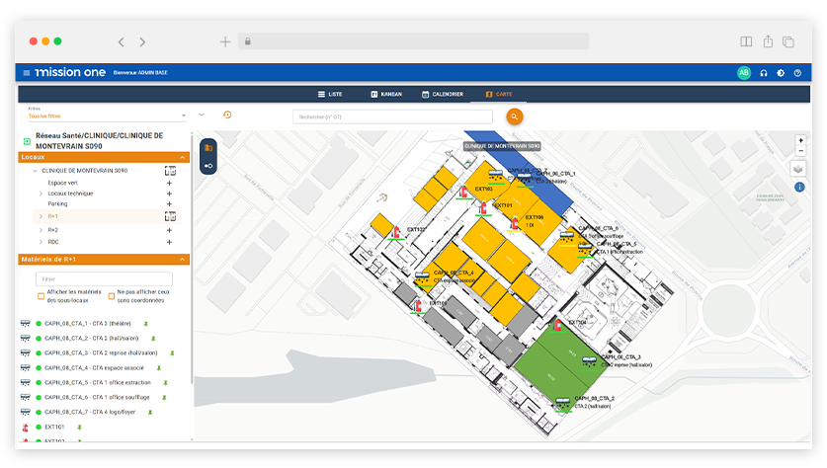Zoom in the map with plus button
Viewport: 827px width, 468px height.
800,140
